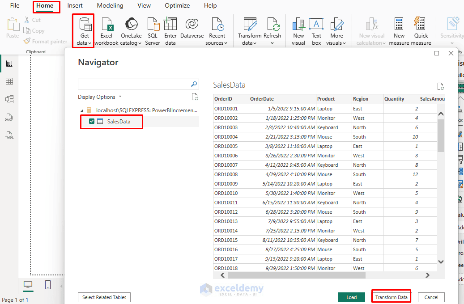Click Transform data in ribbon
This screenshot has height=304, width=464.
click(250, 31)
